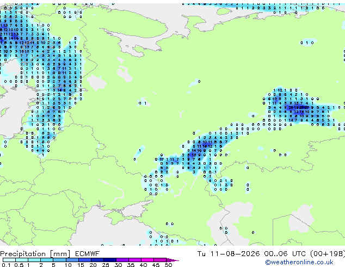345x267 pixels.
Task: Select the 'Precipitation [mm]' title text
Action: point(35,254)
